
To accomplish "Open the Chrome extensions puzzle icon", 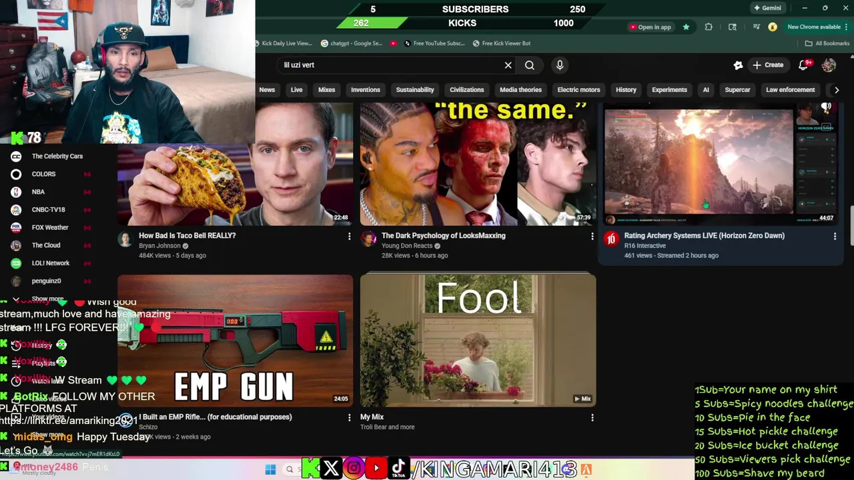I will pos(709,27).
